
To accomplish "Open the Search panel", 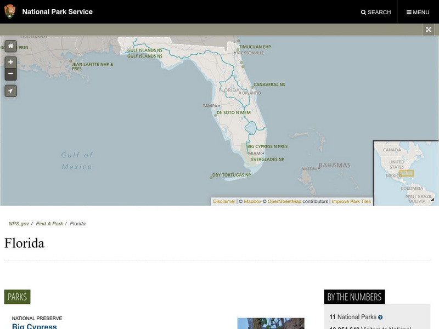I will click(376, 12).
